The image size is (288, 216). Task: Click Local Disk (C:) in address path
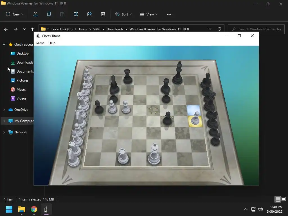[62, 29]
